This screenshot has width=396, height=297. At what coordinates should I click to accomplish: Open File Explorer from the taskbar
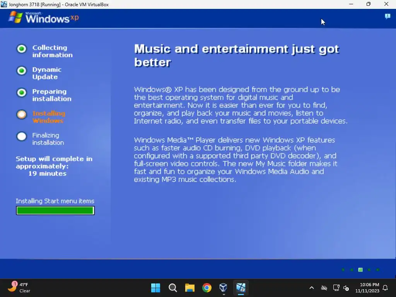click(189, 288)
